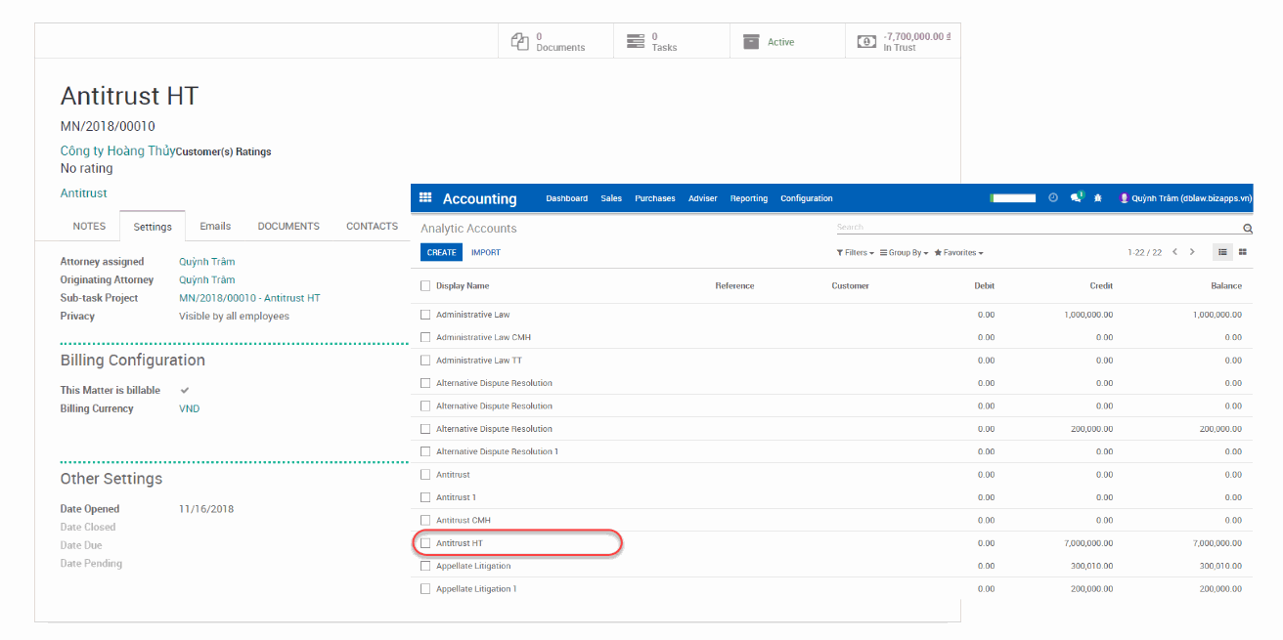Click the search magnifier icon
The image size is (1283, 640).
click(1247, 228)
